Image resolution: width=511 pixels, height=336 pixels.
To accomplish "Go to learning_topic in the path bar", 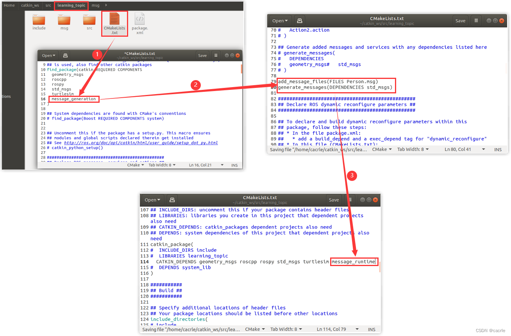I will click(x=71, y=5).
